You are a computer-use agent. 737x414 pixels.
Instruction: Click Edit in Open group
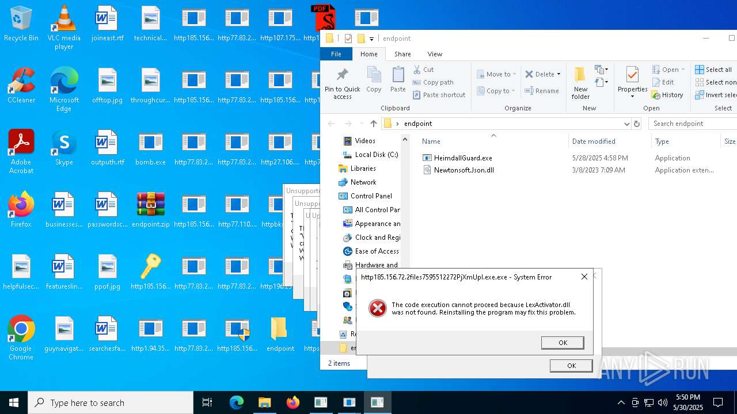(x=663, y=82)
